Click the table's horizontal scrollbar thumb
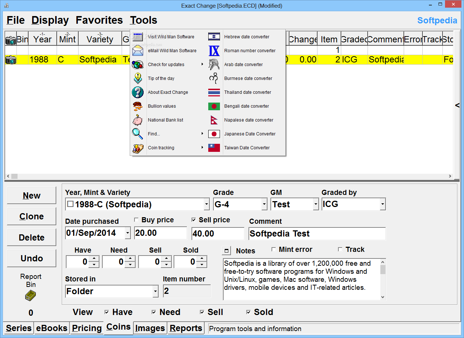Screen dimensions: 464x338 coord(14,176)
